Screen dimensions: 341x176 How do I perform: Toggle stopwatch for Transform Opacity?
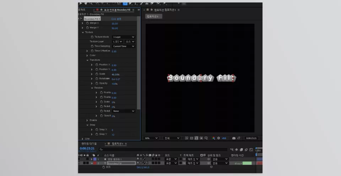[x=97, y=83]
